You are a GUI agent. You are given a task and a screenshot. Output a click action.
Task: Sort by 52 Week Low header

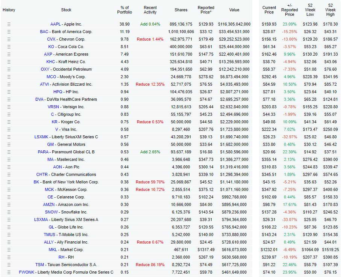point(310,10)
